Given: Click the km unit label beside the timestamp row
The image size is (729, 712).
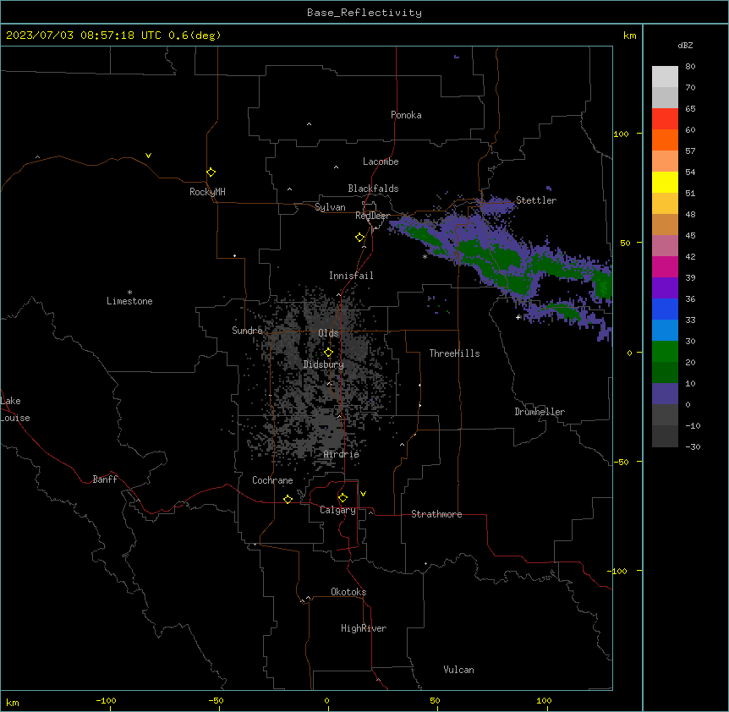Looking at the screenshot, I should pos(629,36).
